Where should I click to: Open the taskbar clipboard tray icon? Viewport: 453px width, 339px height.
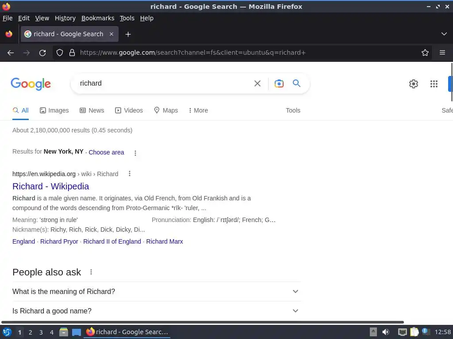point(414,332)
